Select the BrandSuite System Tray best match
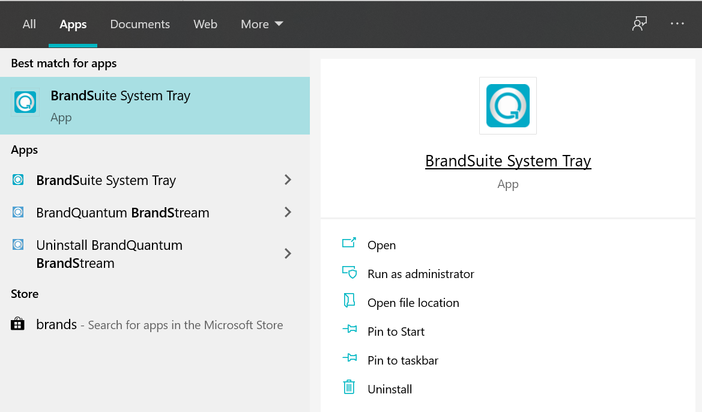The image size is (702, 412). pyautogui.click(x=155, y=106)
